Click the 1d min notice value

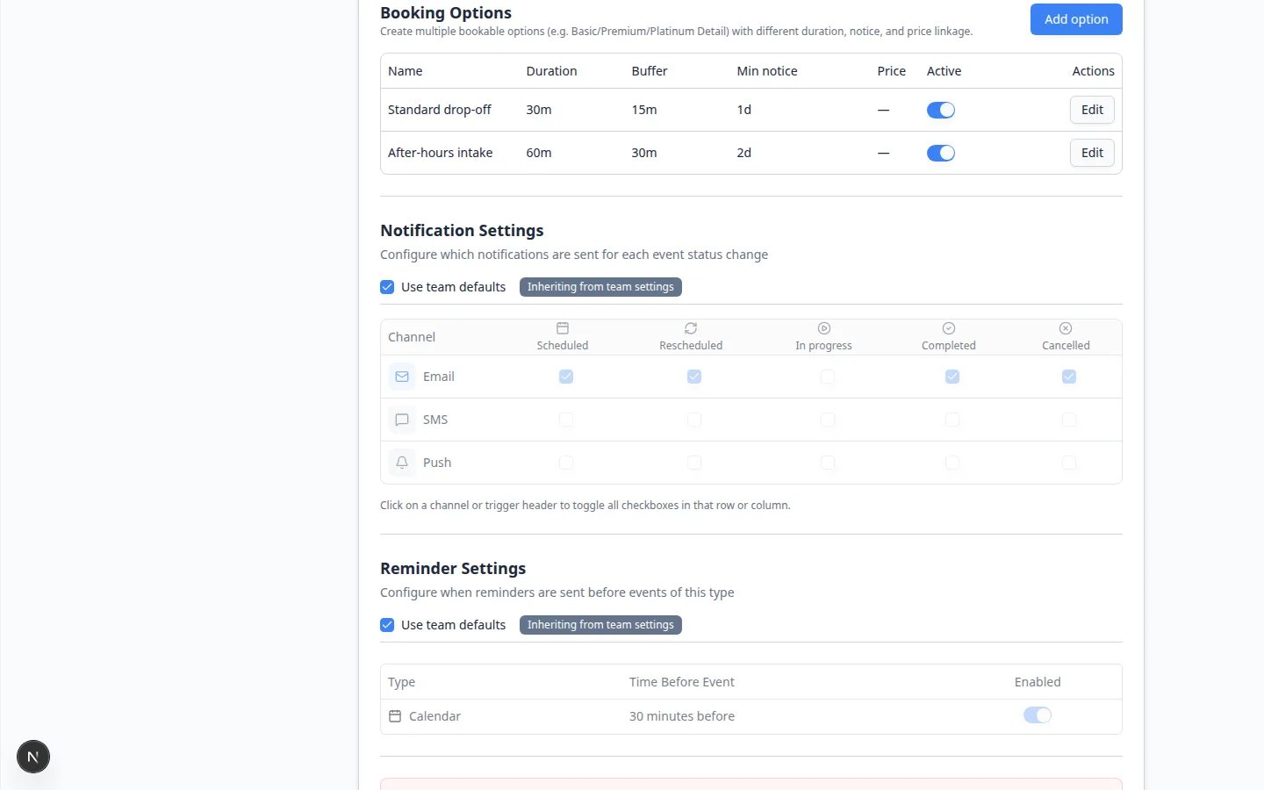click(x=744, y=110)
